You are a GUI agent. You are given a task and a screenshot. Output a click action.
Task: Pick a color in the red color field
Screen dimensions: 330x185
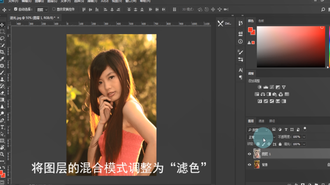[x=291, y=47]
